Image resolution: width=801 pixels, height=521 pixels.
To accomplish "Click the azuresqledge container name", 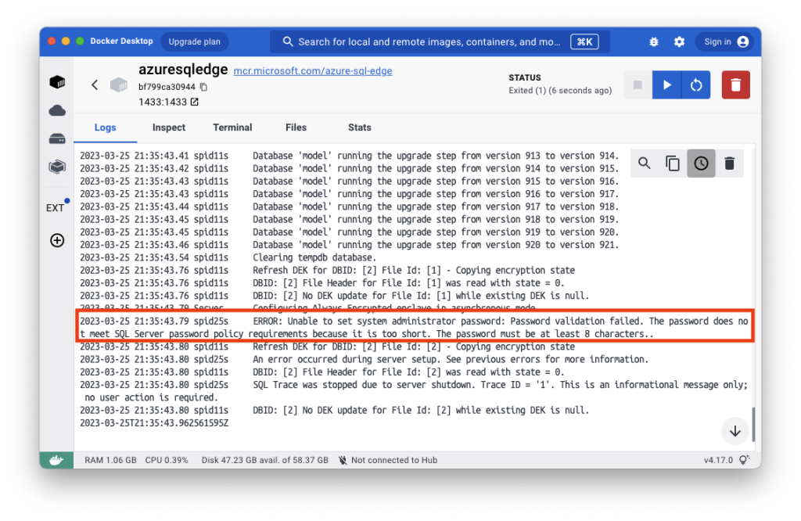I will tap(183, 70).
